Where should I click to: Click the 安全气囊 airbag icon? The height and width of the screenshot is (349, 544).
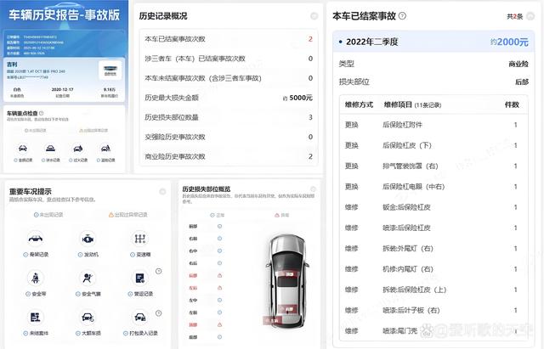88,278
